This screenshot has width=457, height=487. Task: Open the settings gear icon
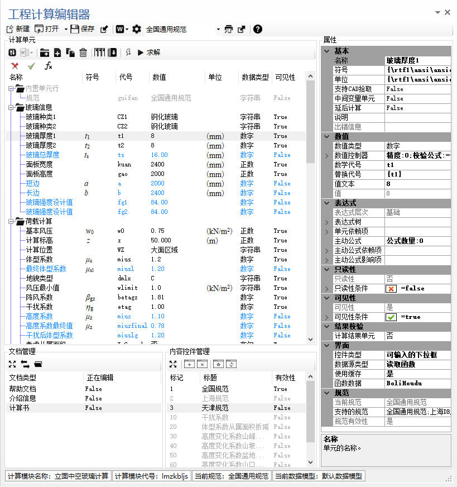(137, 29)
